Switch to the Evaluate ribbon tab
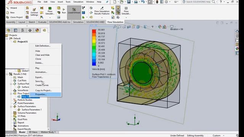Image resolution: width=244 pixels, height=137 pixels. click(42, 22)
